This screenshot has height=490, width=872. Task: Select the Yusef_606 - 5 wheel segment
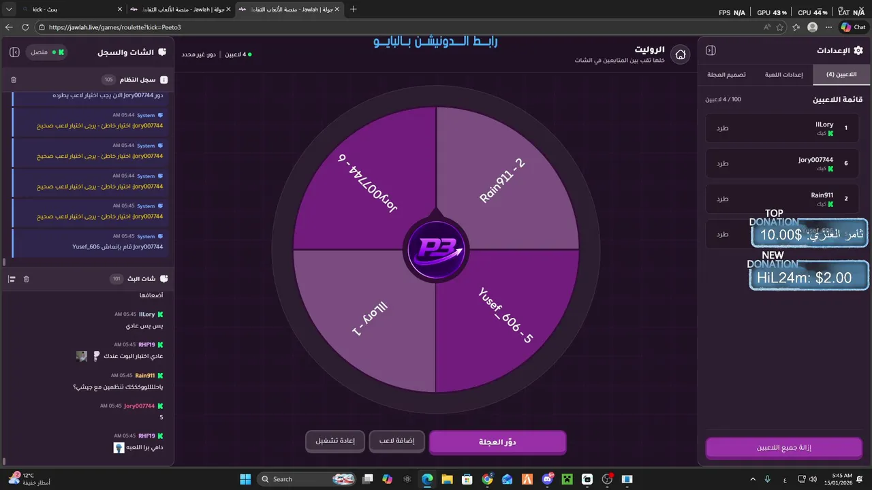505,315
